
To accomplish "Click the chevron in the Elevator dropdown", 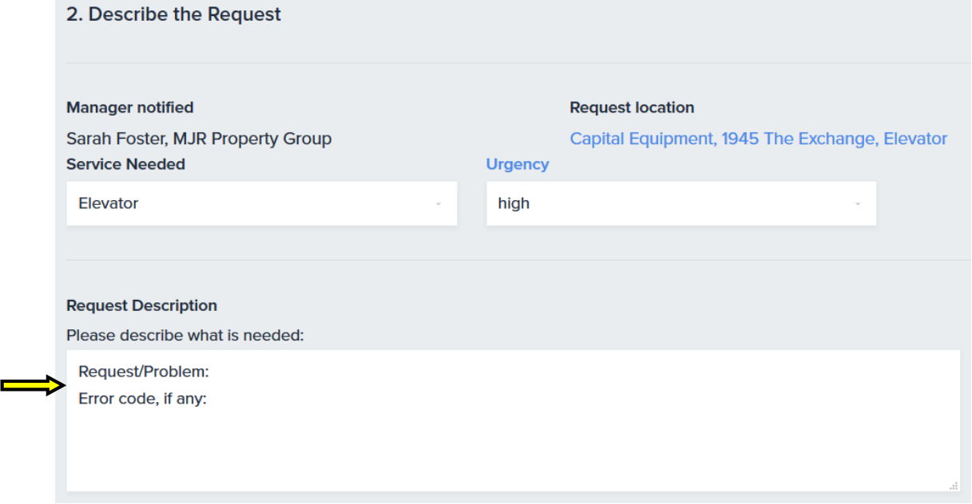I will tap(438, 204).
